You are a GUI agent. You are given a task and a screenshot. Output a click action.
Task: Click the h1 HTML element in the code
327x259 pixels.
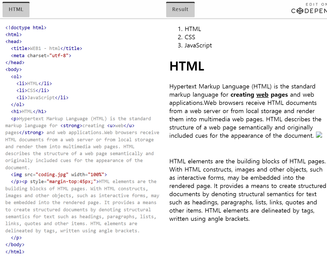click(29, 111)
